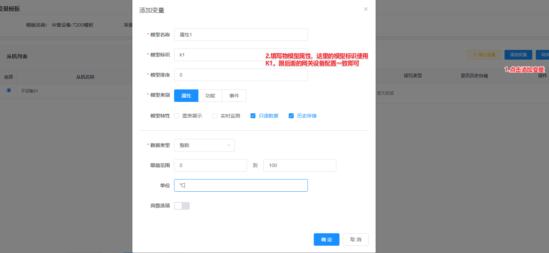Click the 单位 unit input field
The height and width of the screenshot is (253, 549).
click(240, 185)
